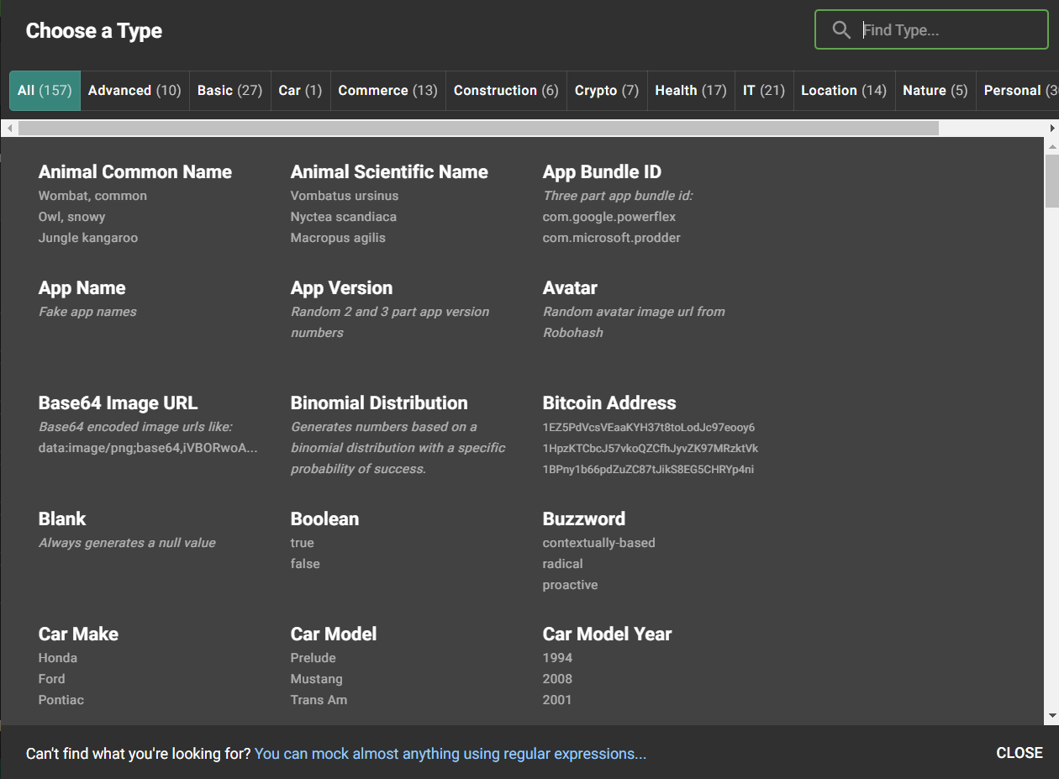This screenshot has height=779, width=1059.
Task: Select the Crypto category tab
Action: pos(606,91)
